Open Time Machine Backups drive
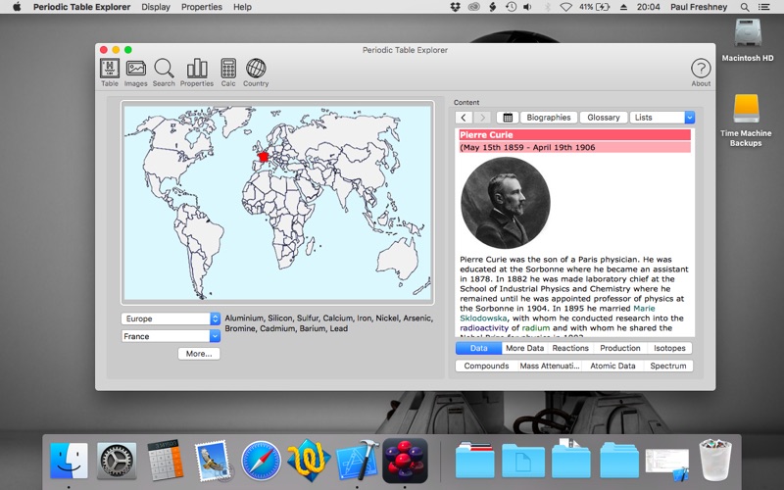 (746, 120)
